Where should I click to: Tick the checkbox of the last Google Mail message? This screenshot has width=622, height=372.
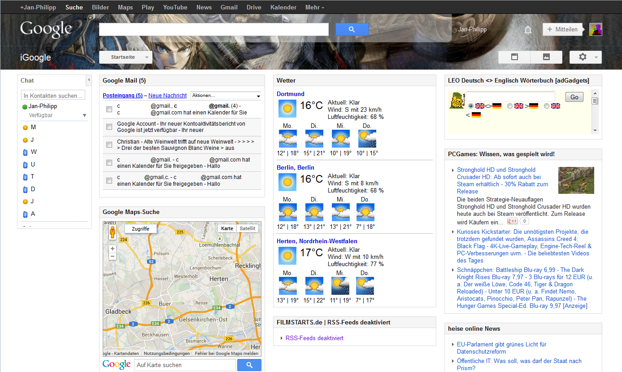pyautogui.click(x=109, y=181)
